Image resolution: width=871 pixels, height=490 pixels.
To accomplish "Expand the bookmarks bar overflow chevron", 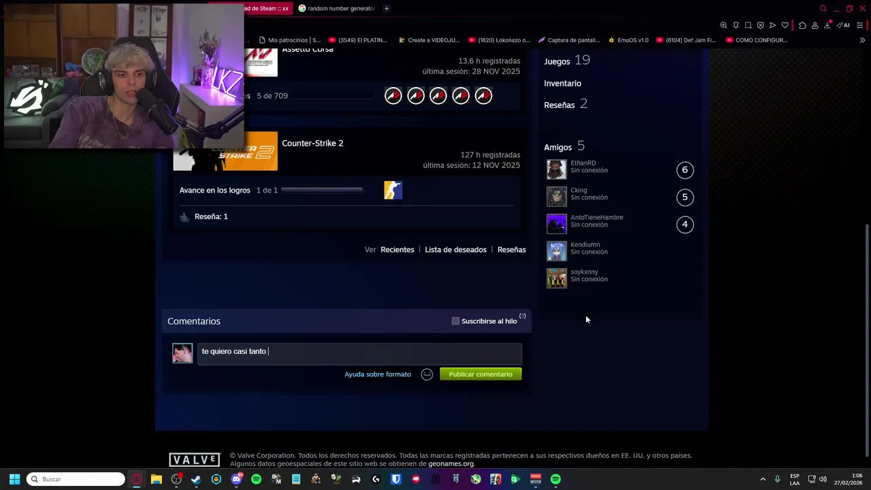I will point(862,40).
